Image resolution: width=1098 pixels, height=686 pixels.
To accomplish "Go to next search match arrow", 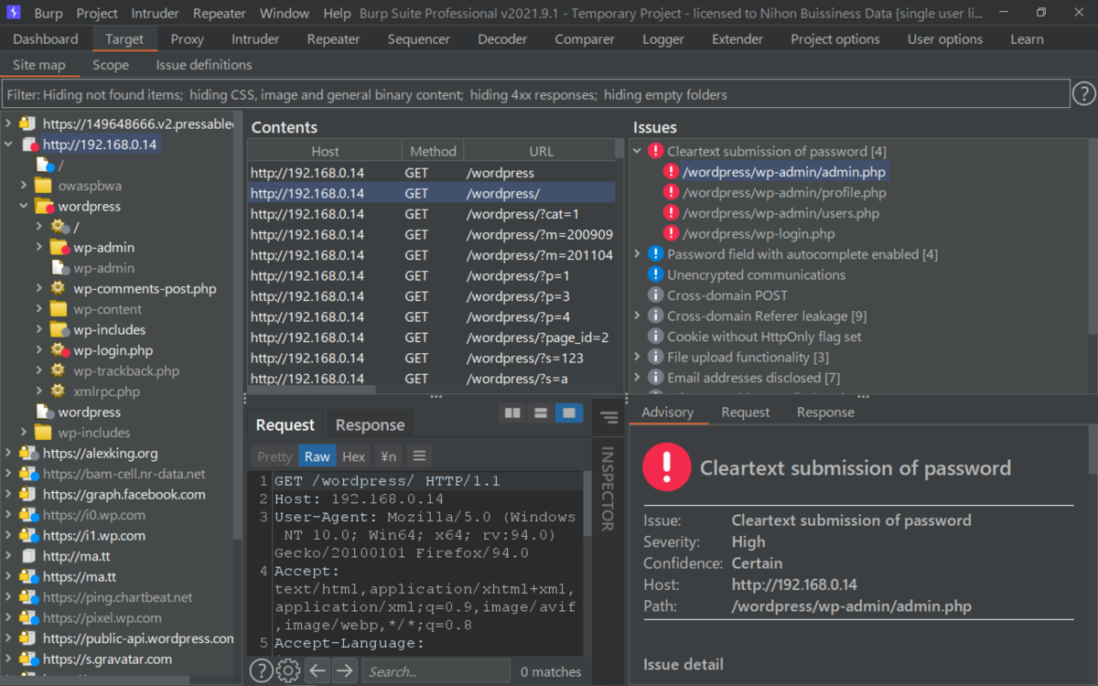I will (x=344, y=671).
